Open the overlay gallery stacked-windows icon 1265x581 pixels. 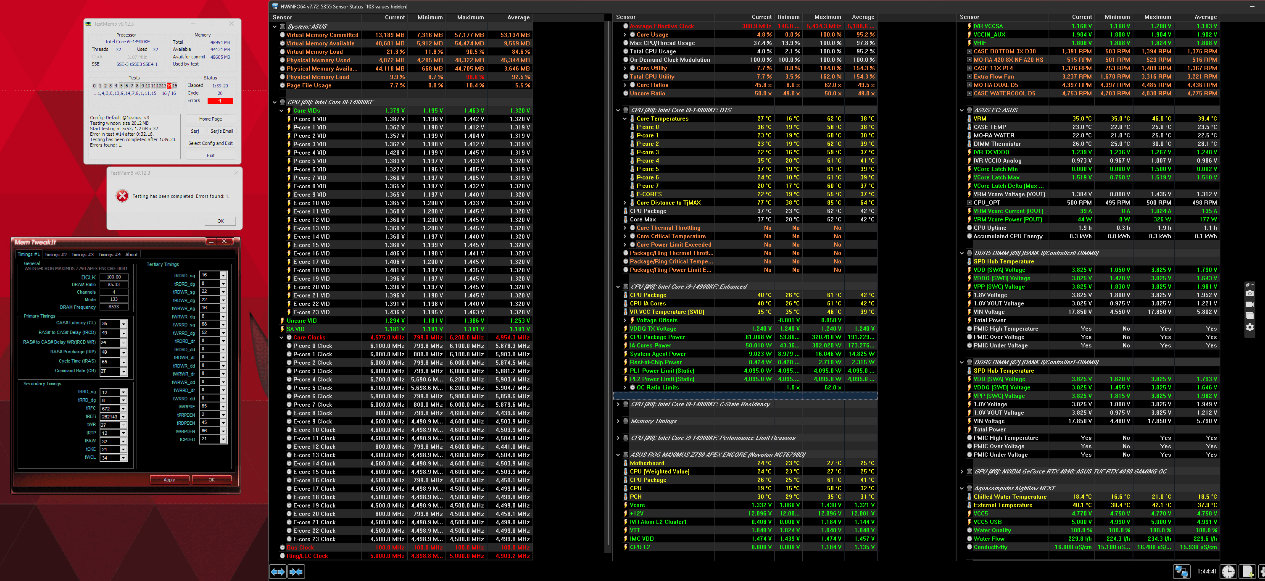[1250, 316]
